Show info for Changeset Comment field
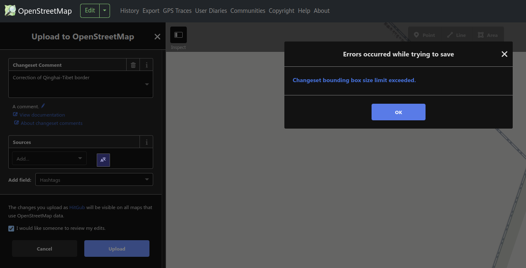Viewport: 526px width, 268px height. (147, 65)
